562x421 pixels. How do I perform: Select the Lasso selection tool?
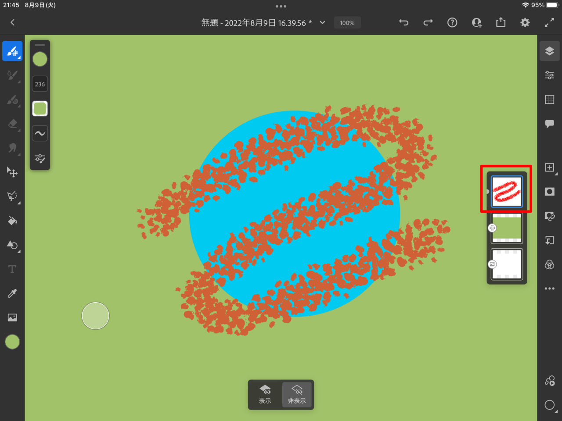pos(12,196)
